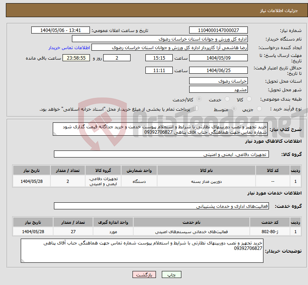Click the واحد اندازه گیری column header
This screenshot has width=308, height=285.
coord(113,222)
